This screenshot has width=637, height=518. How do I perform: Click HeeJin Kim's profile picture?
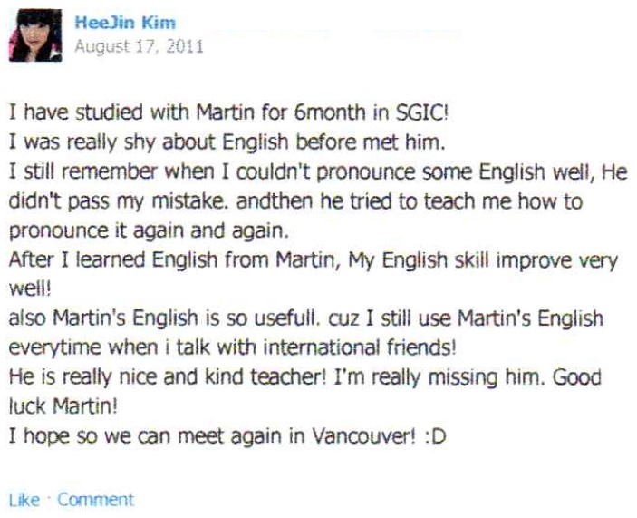(x=35, y=34)
